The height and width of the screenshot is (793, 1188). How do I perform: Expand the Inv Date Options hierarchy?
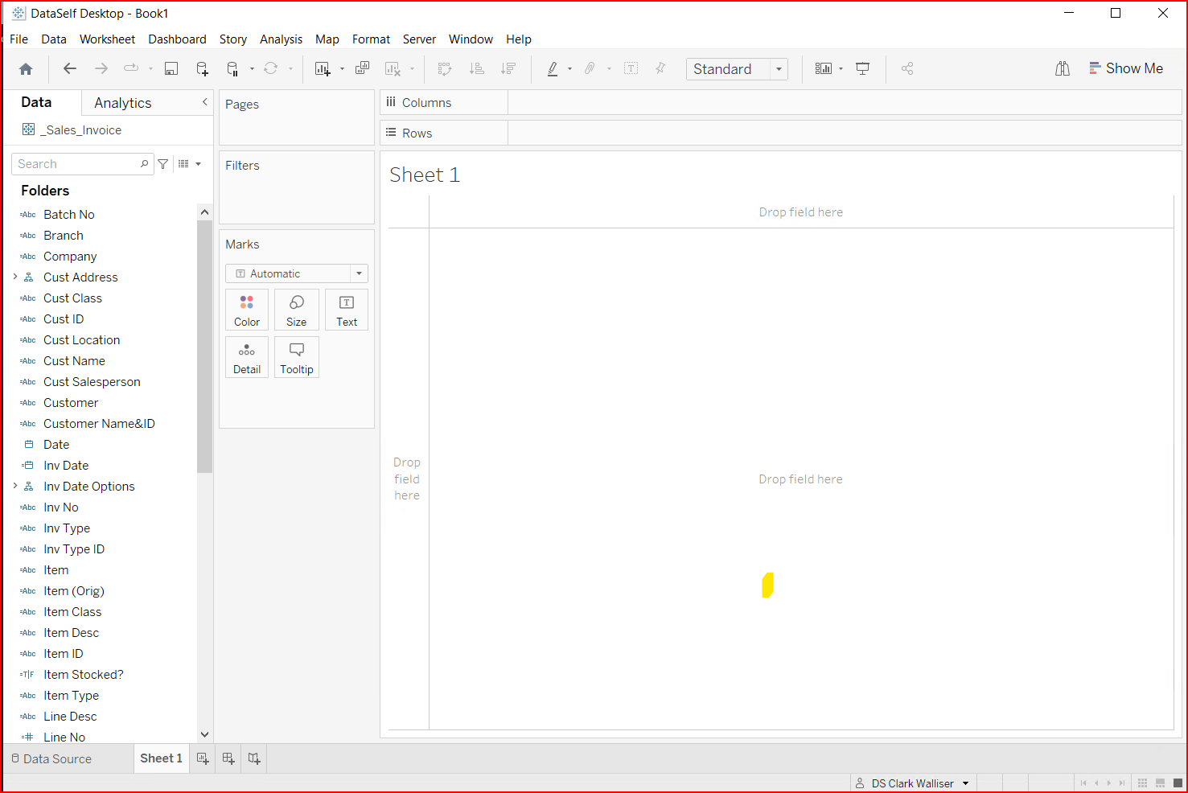(x=15, y=486)
